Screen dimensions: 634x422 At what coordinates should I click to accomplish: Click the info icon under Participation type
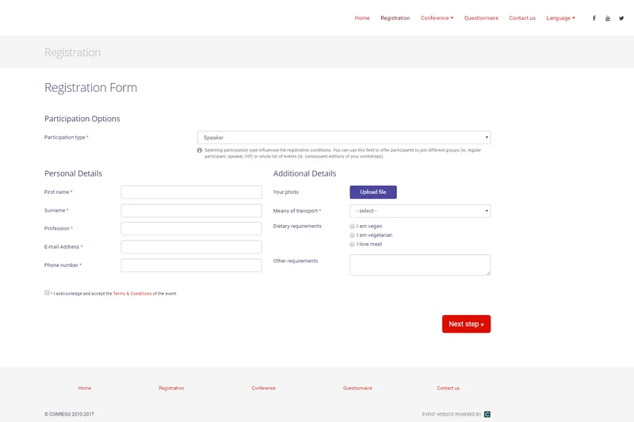click(200, 150)
